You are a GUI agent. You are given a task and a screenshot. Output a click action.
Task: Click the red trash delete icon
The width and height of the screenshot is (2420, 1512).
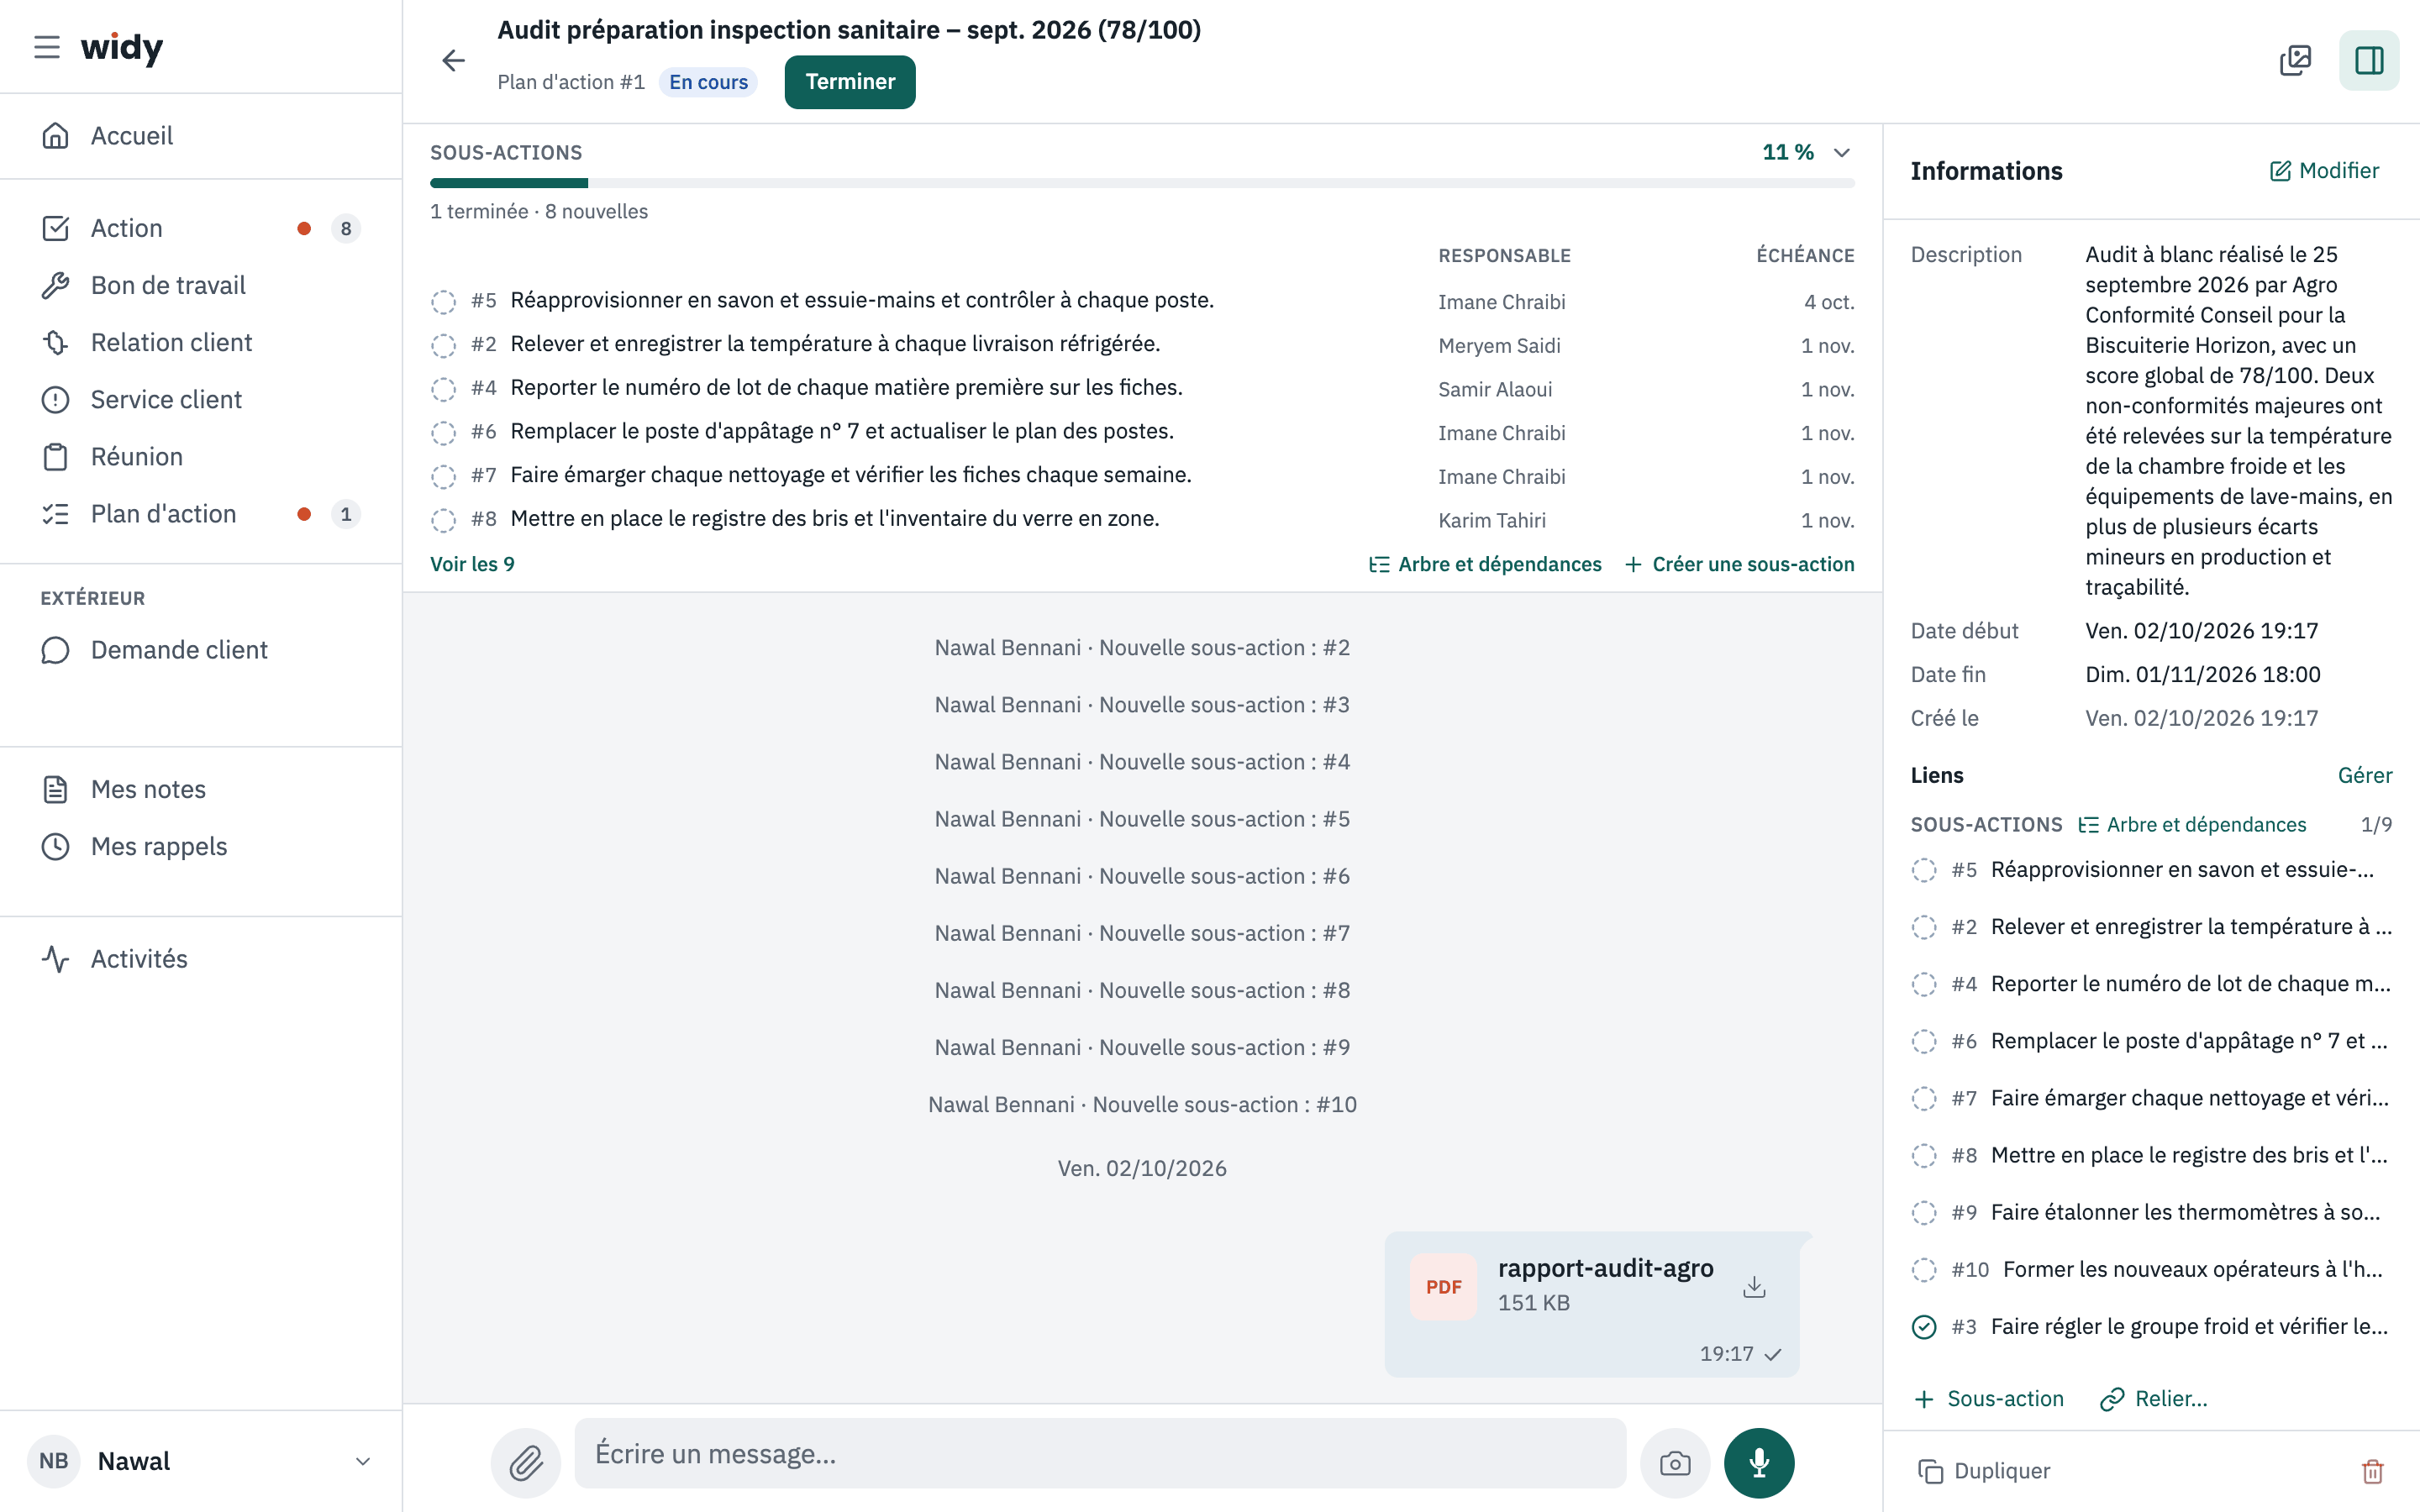[2372, 1471]
